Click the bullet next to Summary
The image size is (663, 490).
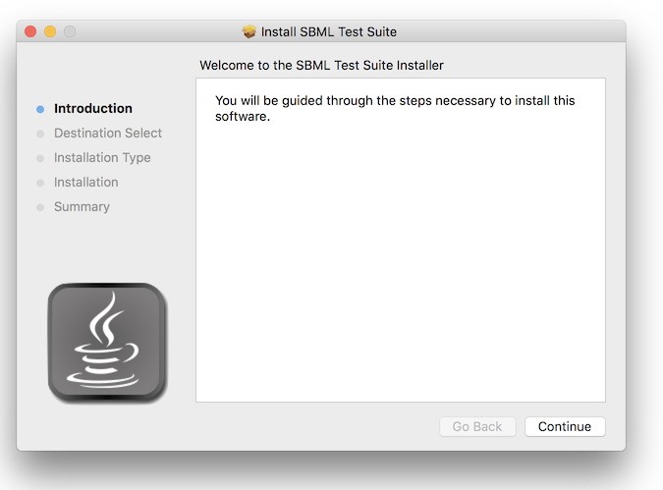40,207
